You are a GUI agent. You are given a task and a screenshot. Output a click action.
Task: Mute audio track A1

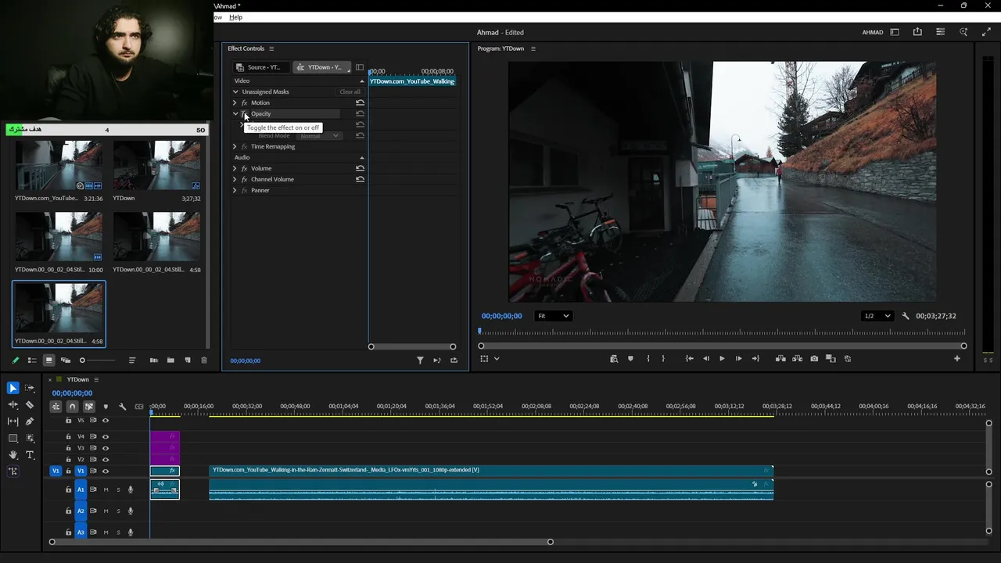click(106, 489)
